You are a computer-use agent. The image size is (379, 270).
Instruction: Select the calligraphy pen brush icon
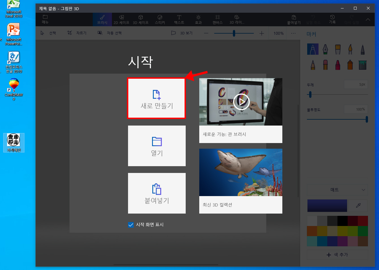click(325, 49)
